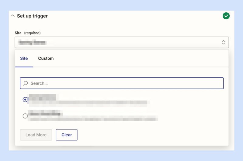Viewport: 243px width, 161px height.
Task: Select the second unselected site radio button
Action: pyautogui.click(x=25, y=116)
